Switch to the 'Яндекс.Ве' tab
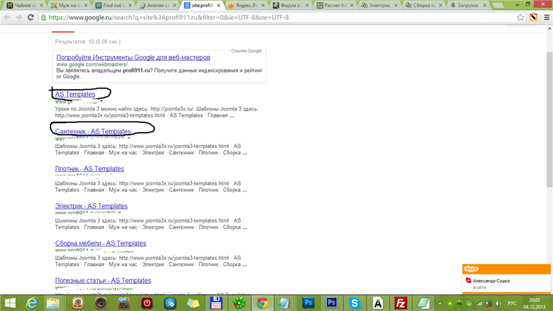Image resolution: width=553 pixels, height=311 pixels. coord(245,6)
